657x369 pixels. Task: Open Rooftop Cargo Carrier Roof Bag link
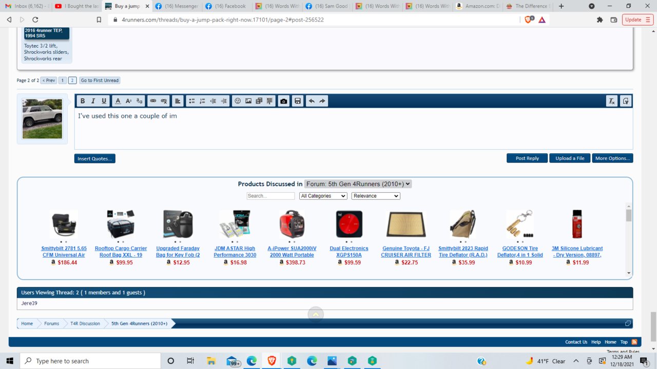(121, 252)
